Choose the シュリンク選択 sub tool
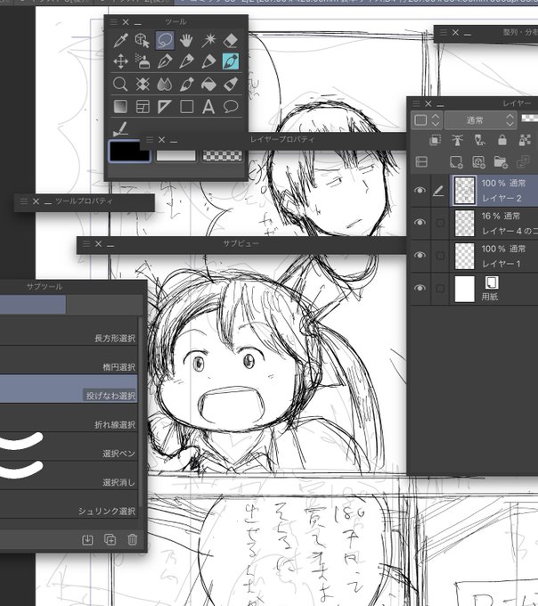This screenshot has width=538, height=606. pyautogui.click(x=69, y=504)
